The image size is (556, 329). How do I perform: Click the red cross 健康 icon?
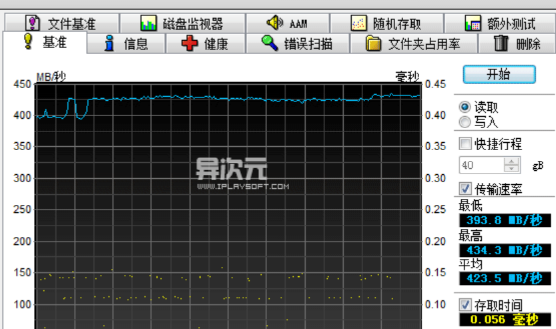pos(190,44)
